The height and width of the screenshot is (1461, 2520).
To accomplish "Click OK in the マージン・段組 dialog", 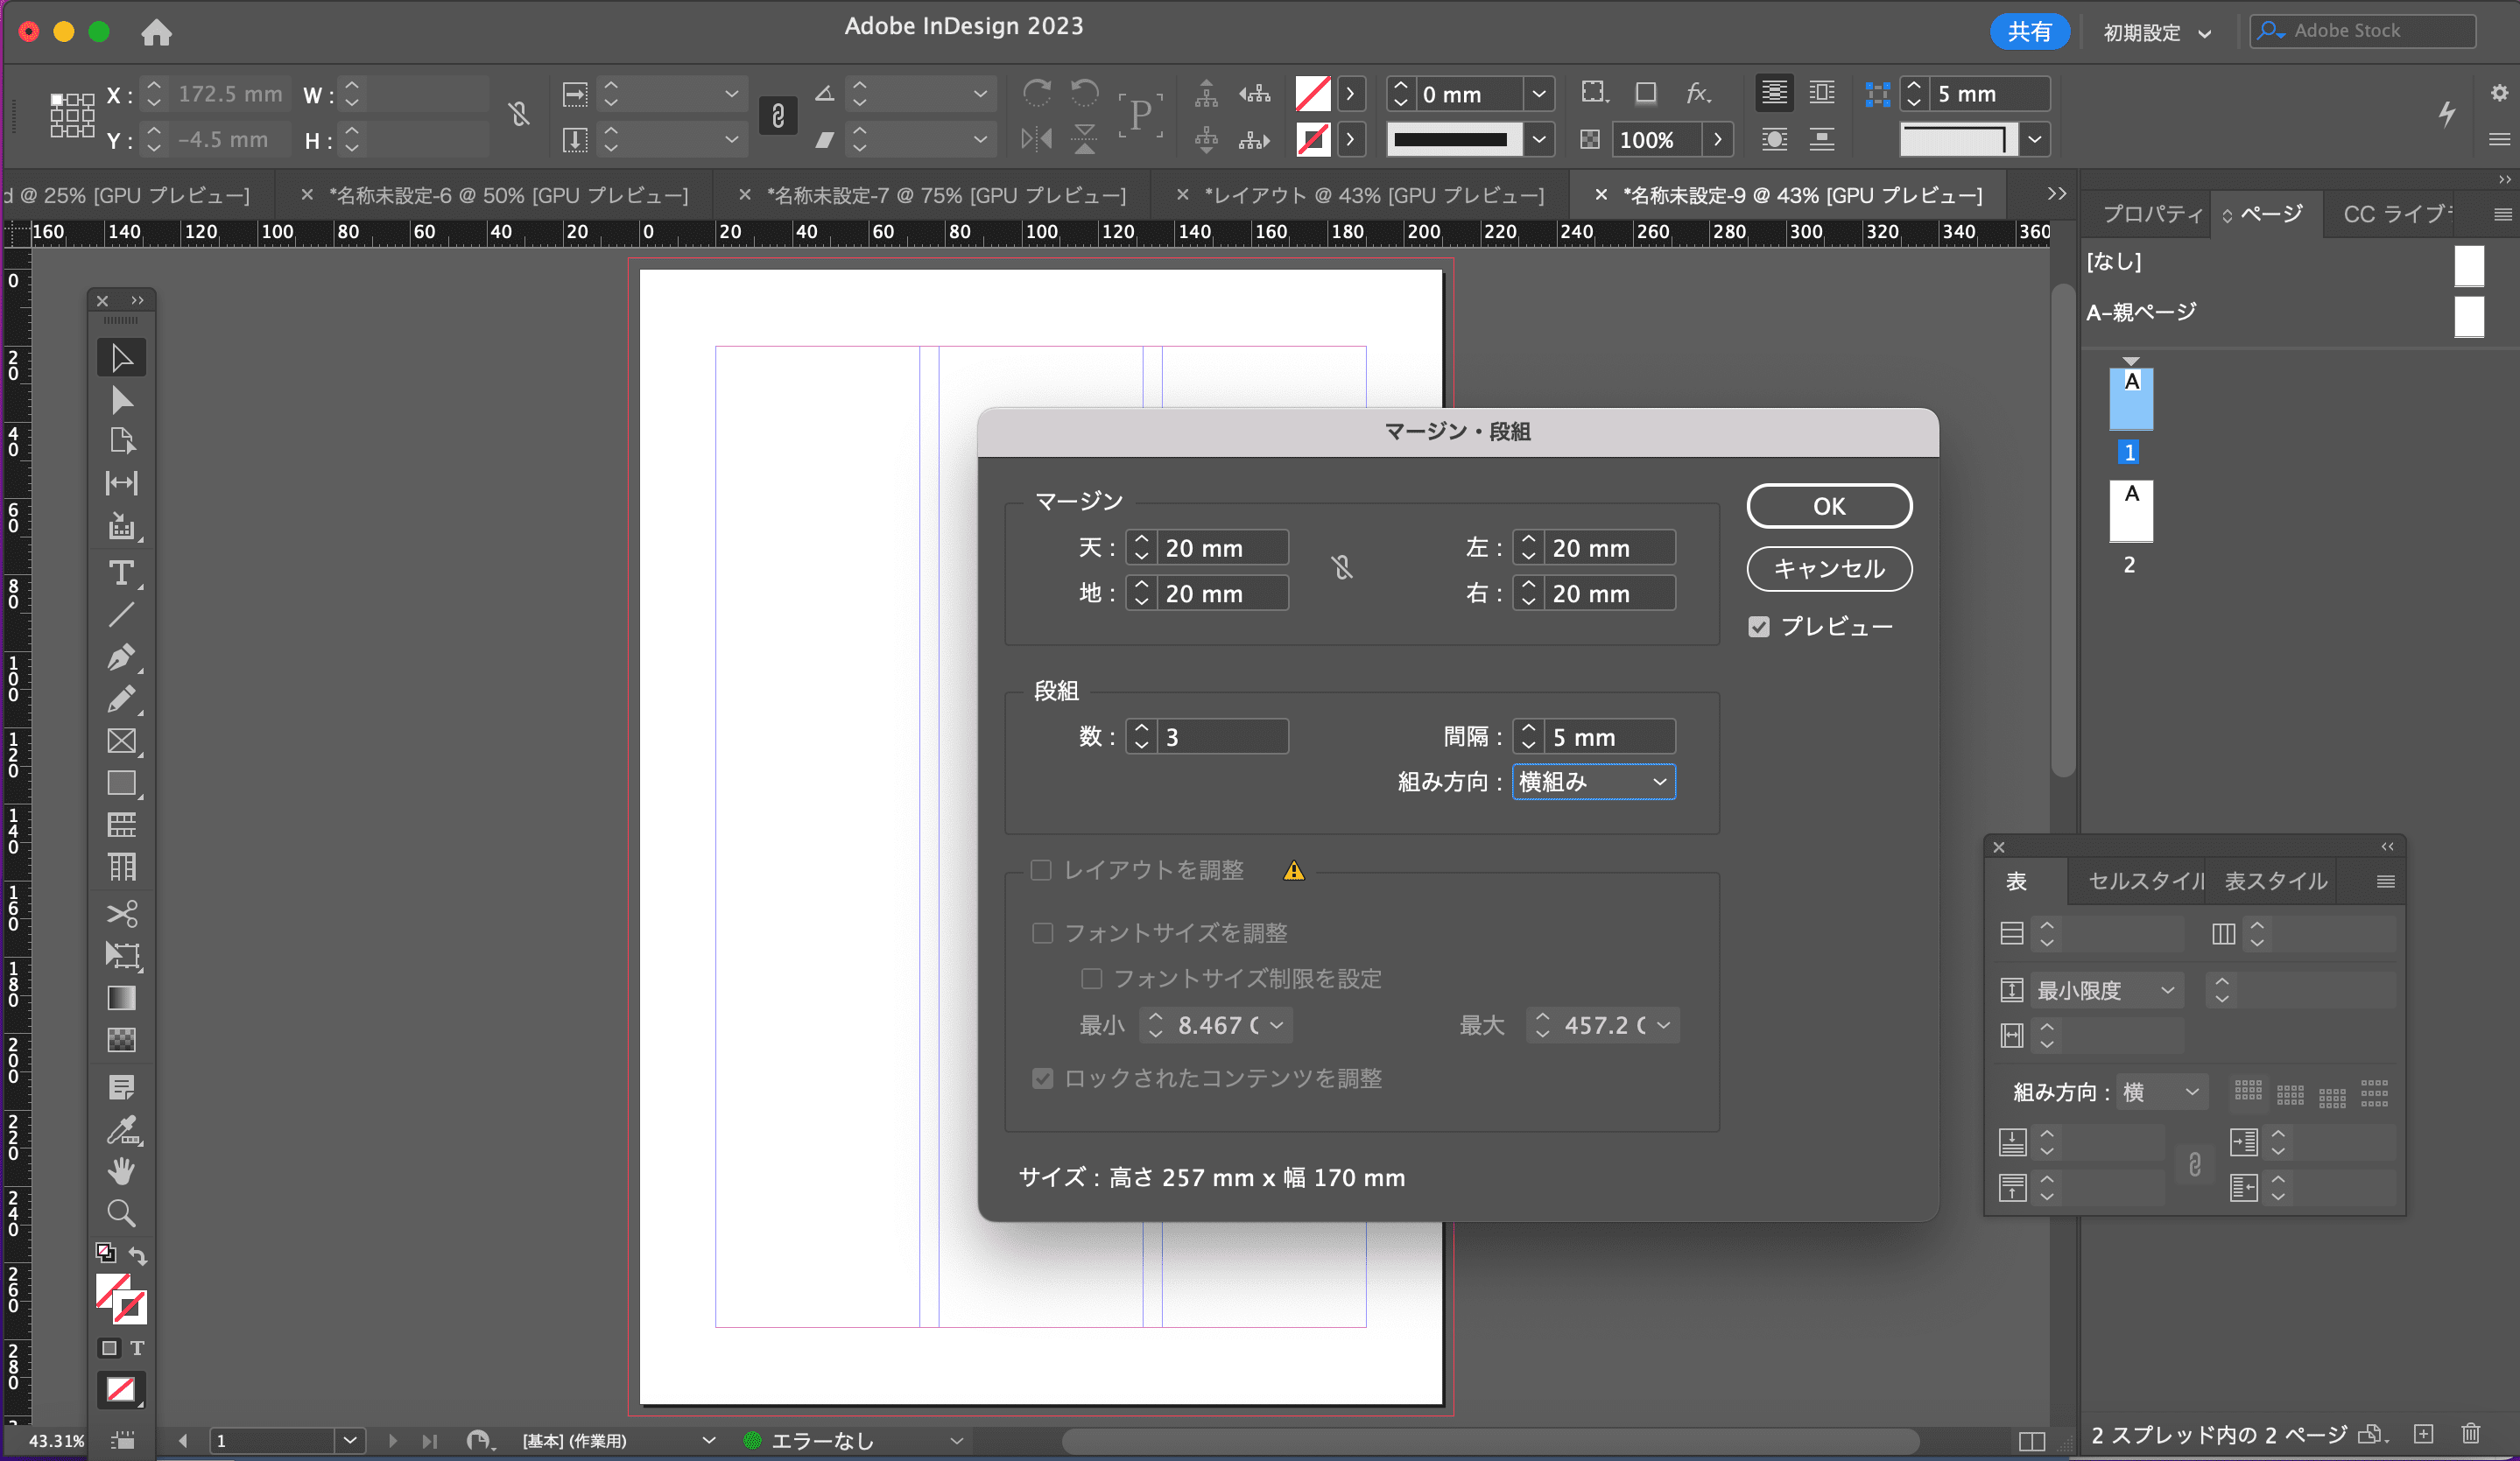I will pyautogui.click(x=1829, y=506).
